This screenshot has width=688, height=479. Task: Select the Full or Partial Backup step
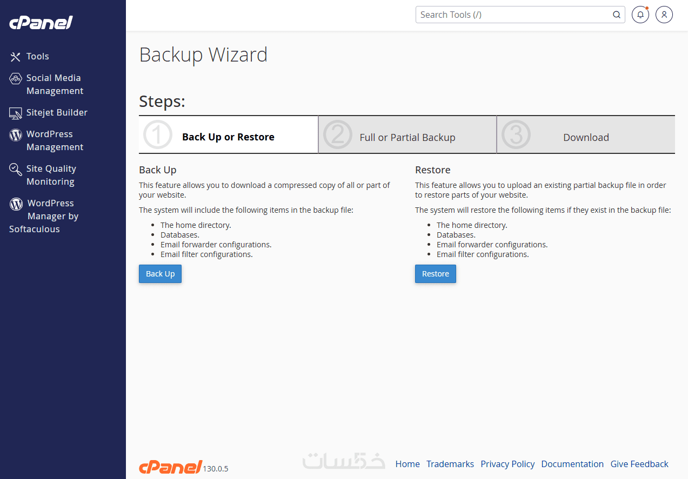pos(407,138)
